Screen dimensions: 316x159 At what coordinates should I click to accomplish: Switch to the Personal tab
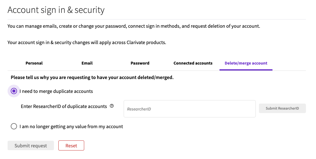pyautogui.click(x=34, y=63)
